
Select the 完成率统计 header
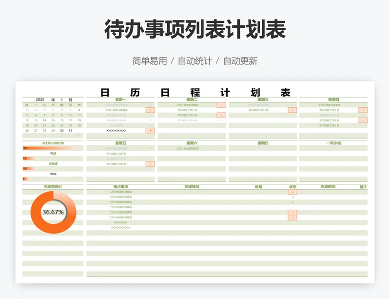[53, 186]
